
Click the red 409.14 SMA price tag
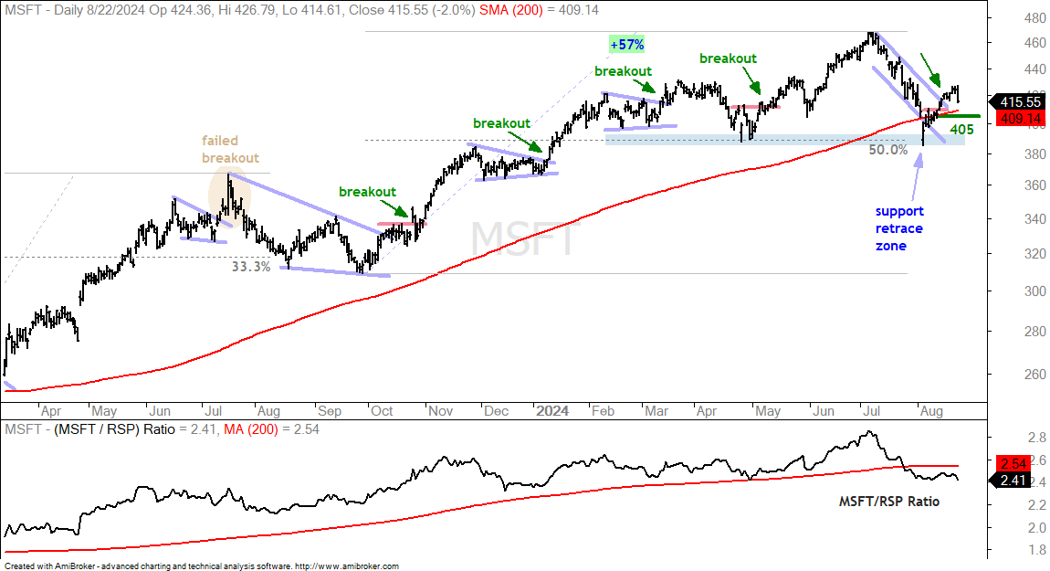pyautogui.click(x=1021, y=119)
